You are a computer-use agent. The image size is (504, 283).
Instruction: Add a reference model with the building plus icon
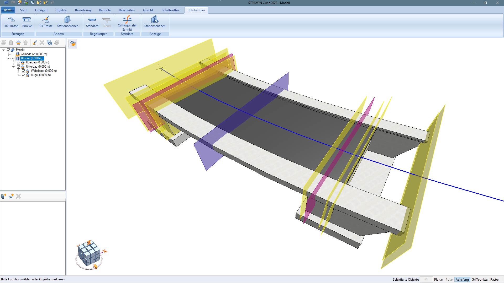[x=4, y=196]
